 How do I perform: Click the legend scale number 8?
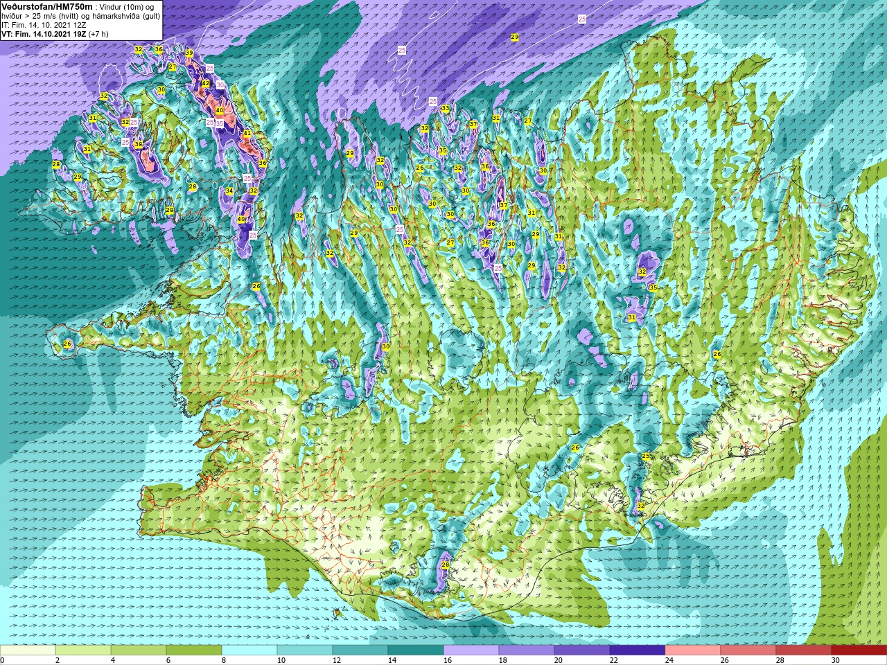(225, 660)
